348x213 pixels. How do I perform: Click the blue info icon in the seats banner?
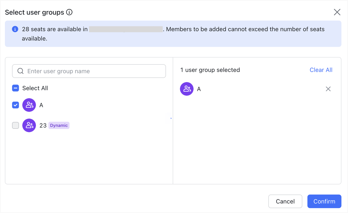click(15, 29)
